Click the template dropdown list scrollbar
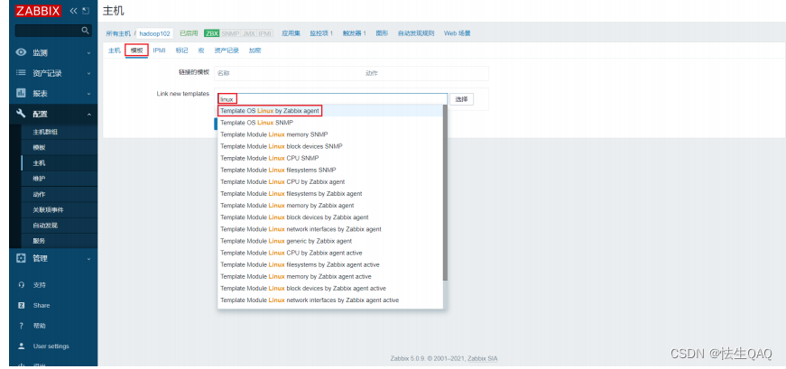The height and width of the screenshot is (369, 786). (x=445, y=193)
